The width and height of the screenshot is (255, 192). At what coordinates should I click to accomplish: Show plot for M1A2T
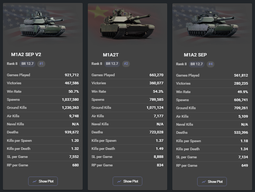coord(127,181)
